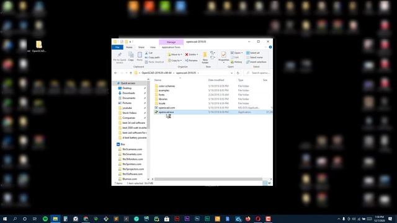Open the File menu tab
Screen dimensions: 397x223
pyautogui.click(x=117, y=47)
